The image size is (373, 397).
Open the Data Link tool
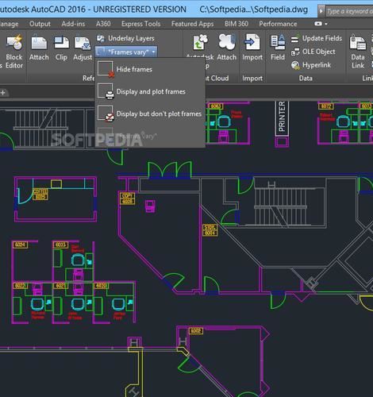pyautogui.click(x=358, y=52)
